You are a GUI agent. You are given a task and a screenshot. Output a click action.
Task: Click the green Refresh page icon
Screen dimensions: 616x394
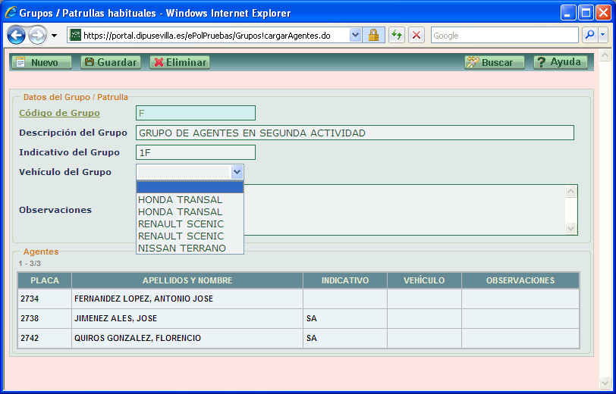(396, 36)
